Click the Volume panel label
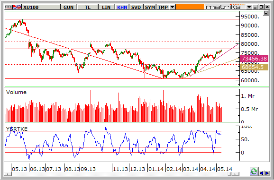This screenshot has width=274, height=180. point(16,92)
